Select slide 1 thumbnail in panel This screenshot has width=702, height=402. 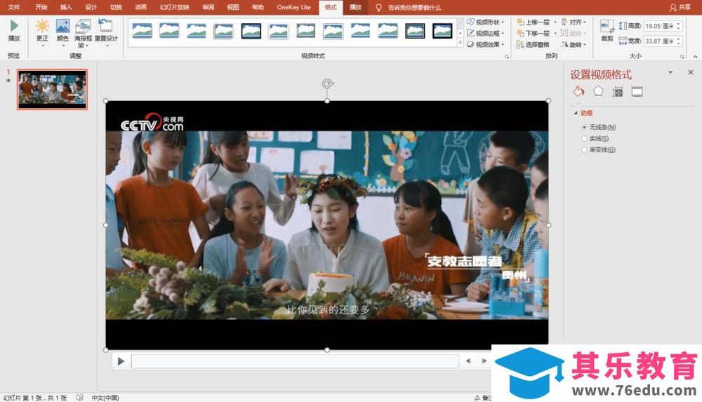(52, 90)
